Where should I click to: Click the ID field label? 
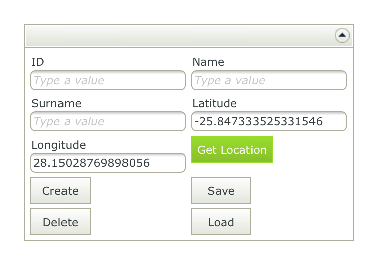point(38,62)
